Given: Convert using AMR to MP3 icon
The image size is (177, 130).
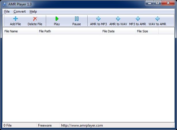Looking at the screenshot, I should (98, 19).
